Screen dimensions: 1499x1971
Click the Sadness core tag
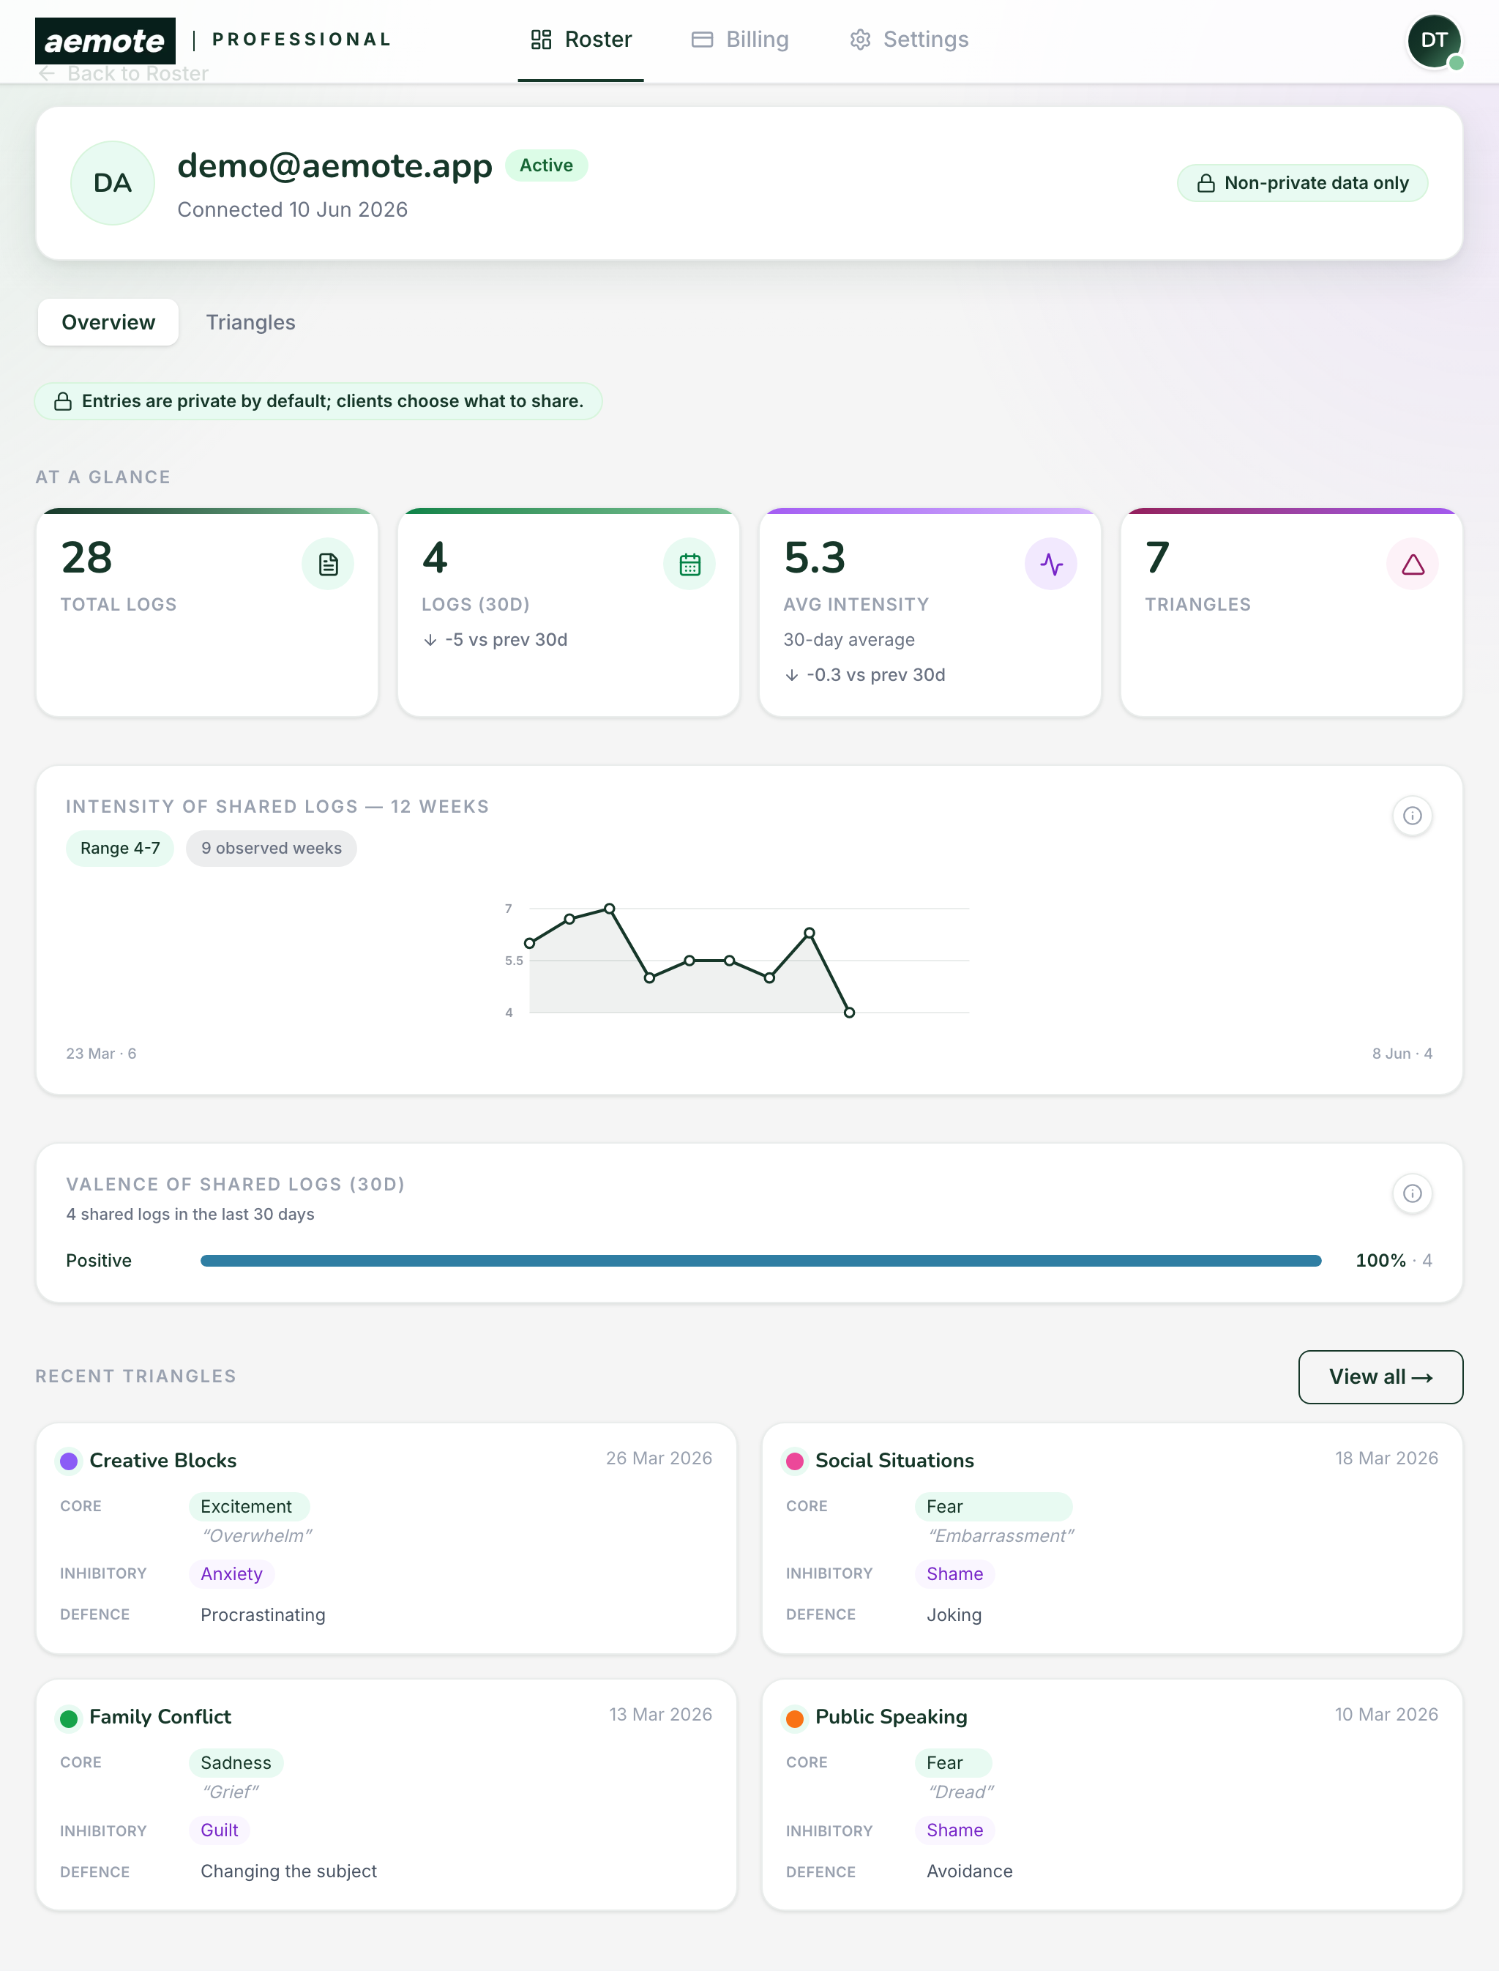pyautogui.click(x=236, y=1763)
